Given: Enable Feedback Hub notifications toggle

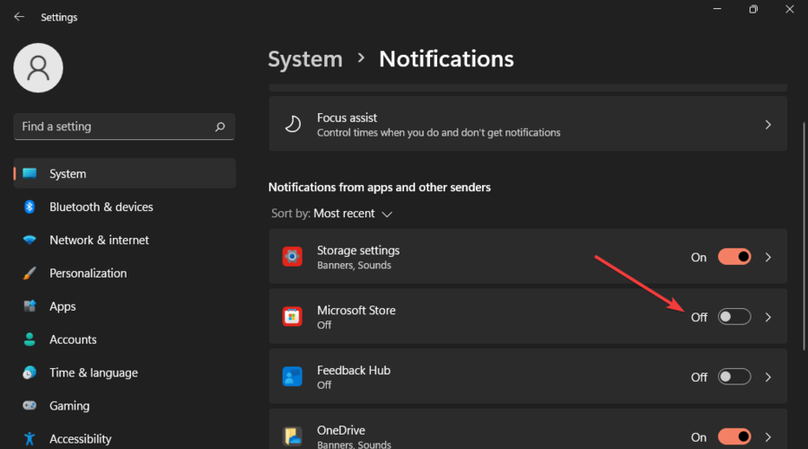Looking at the screenshot, I should pyautogui.click(x=734, y=377).
